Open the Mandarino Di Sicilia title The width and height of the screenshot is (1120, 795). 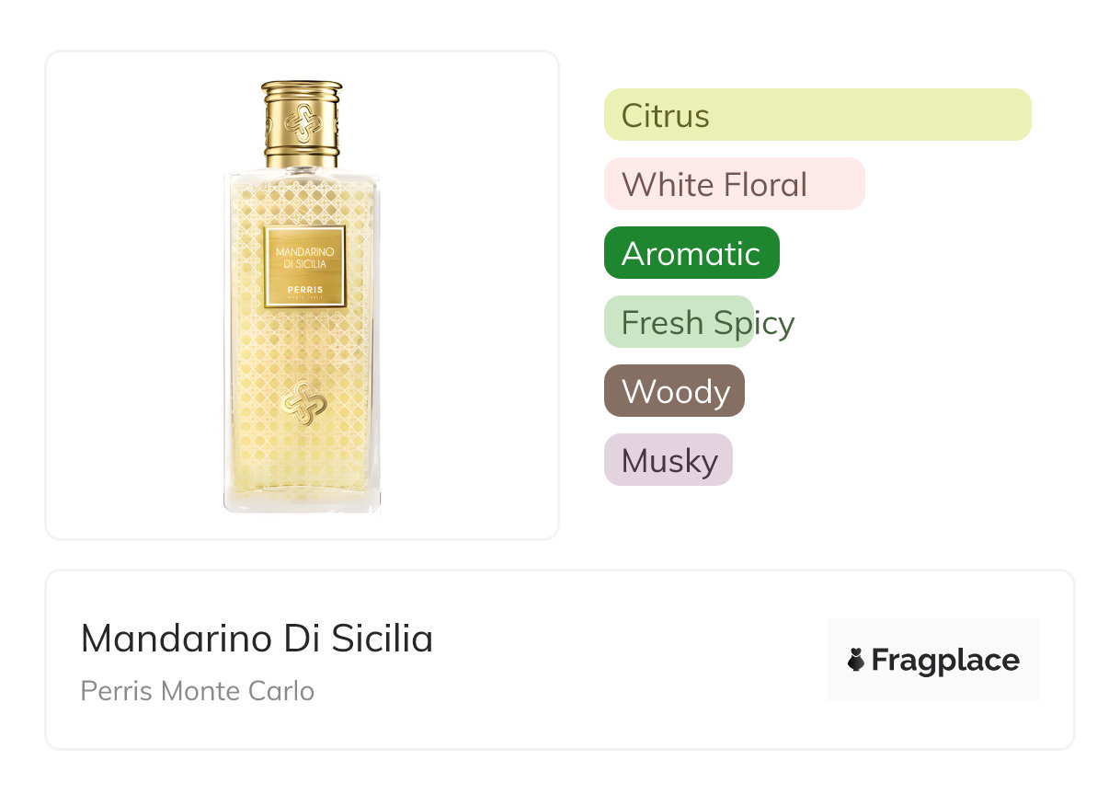click(257, 639)
